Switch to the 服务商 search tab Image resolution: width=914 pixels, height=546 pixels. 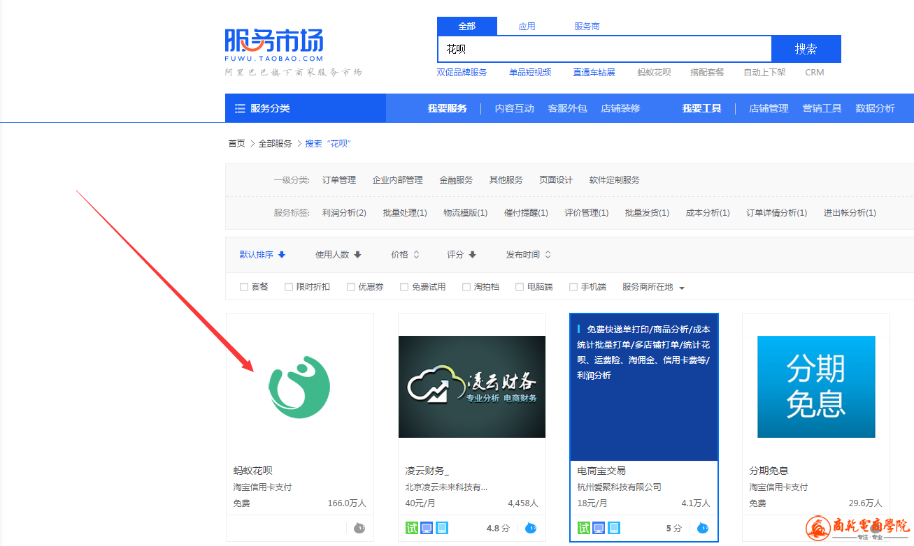[x=587, y=27]
